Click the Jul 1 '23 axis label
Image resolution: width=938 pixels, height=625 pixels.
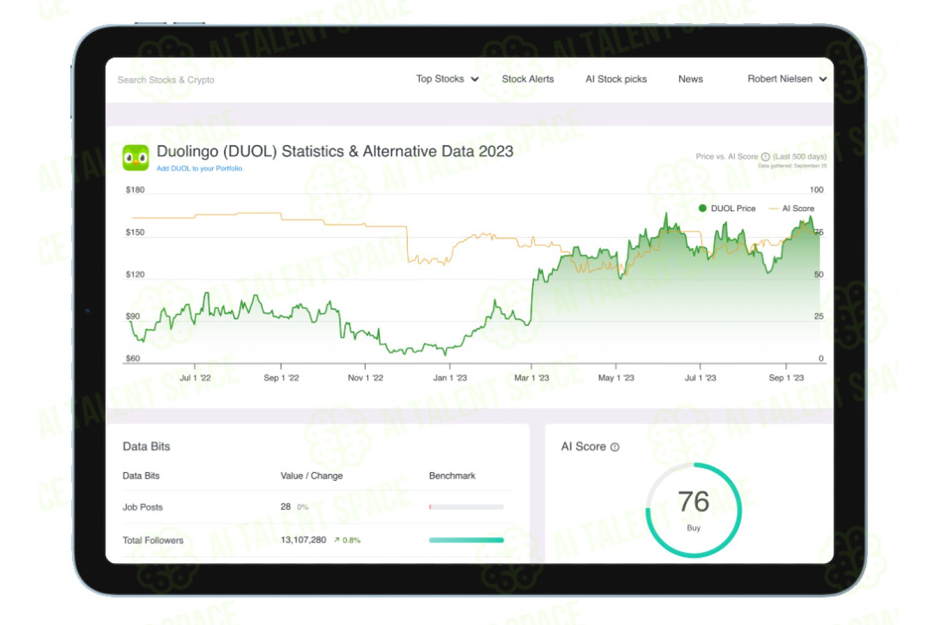point(700,377)
